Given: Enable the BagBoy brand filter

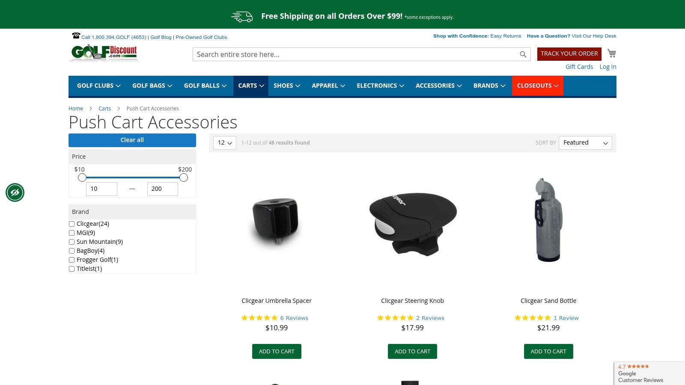Looking at the screenshot, I should pyautogui.click(x=72, y=251).
